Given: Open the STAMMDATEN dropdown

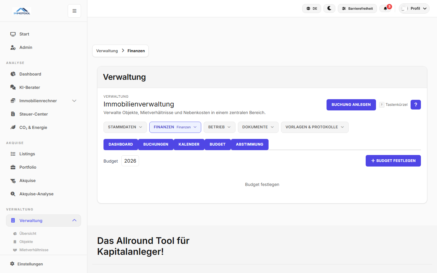Looking at the screenshot, I should coord(125,127).
